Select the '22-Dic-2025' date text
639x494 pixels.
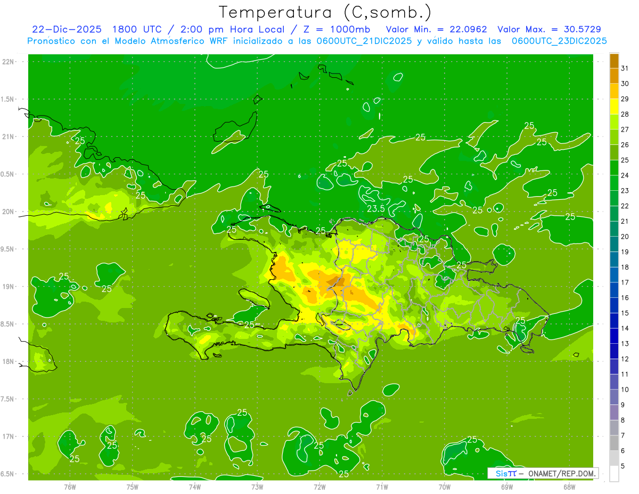(68, 29)
